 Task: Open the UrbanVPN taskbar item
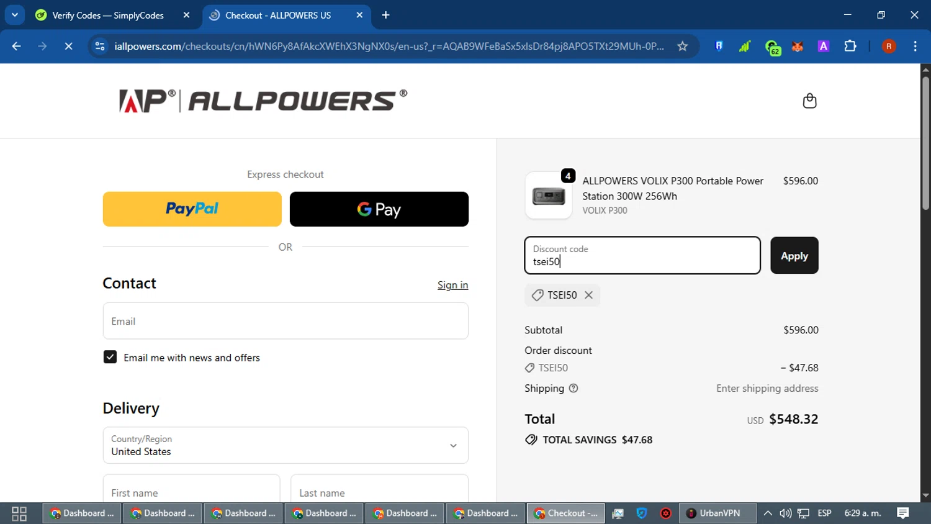point(717,513)
